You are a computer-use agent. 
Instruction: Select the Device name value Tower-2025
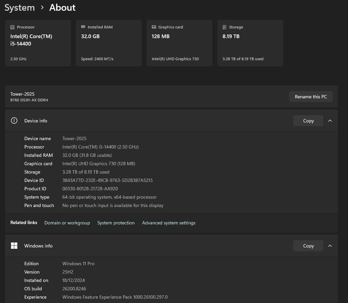(74, 138)
